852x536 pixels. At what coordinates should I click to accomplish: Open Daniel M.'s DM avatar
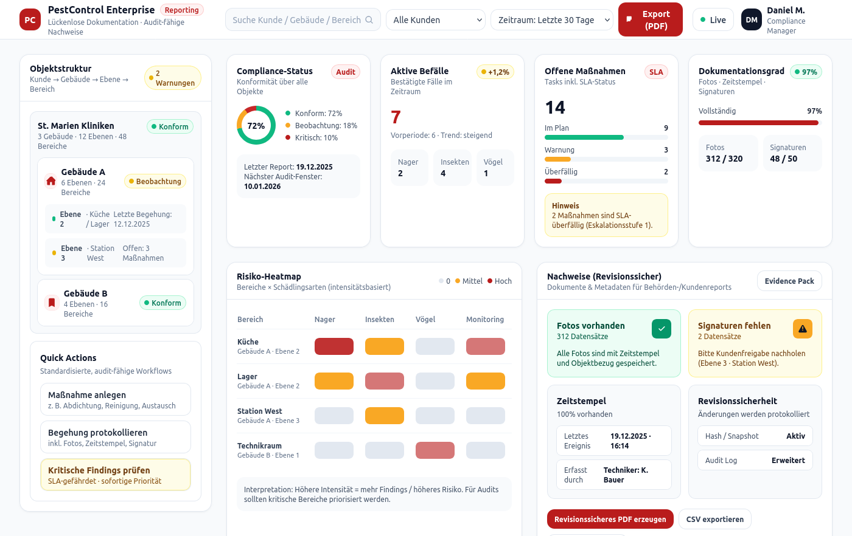click(752, 19)
